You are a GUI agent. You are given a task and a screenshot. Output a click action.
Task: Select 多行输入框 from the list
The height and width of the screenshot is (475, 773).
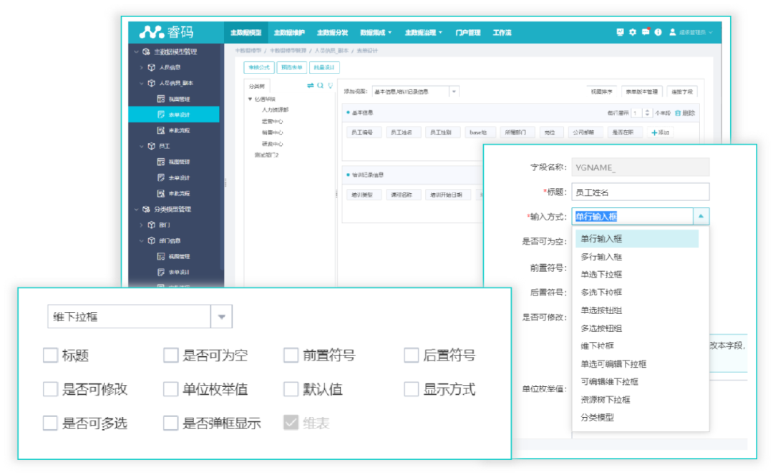(601, 257)
